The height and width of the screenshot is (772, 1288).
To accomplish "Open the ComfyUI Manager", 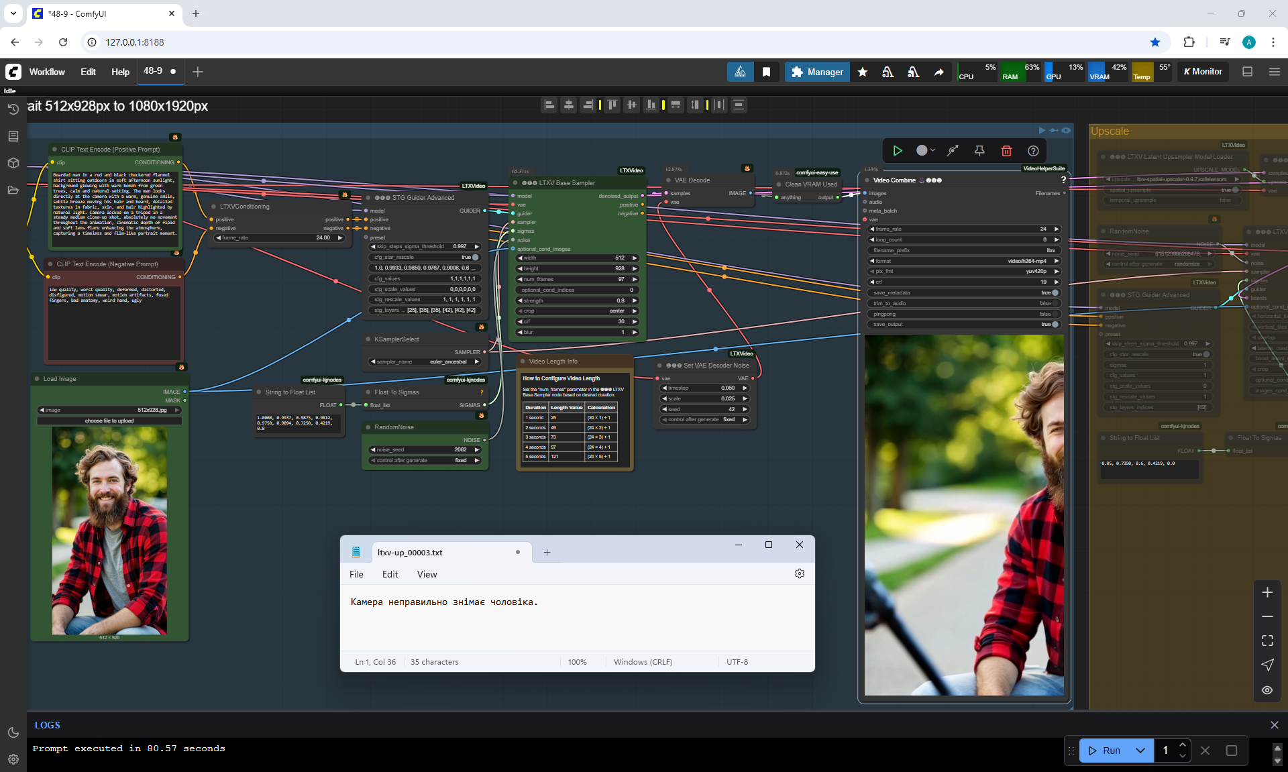I will (816, 72).
